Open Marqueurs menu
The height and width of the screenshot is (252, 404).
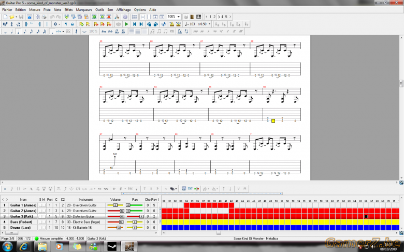(x=84, y=9)
